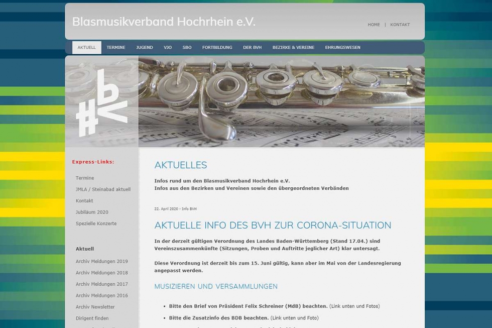This screenshot has height=328, width=492.
Task: Open Archiv Meldungen 2019
Action: [101, 261]
